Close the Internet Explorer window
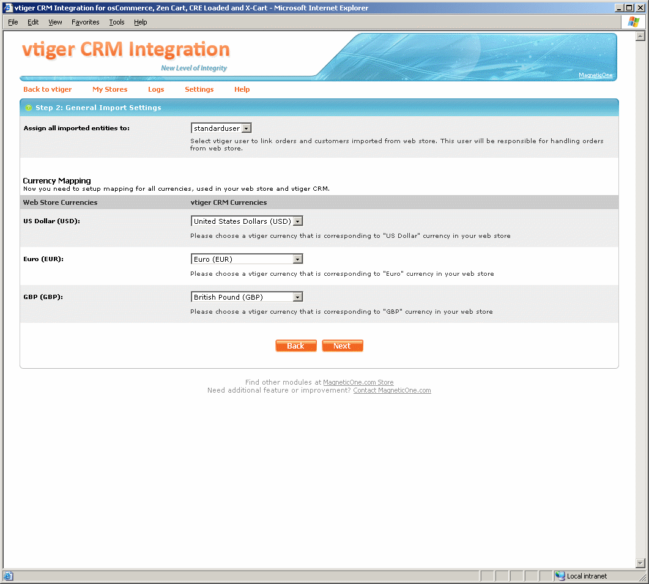649x584 pixels. click(640, 8)
